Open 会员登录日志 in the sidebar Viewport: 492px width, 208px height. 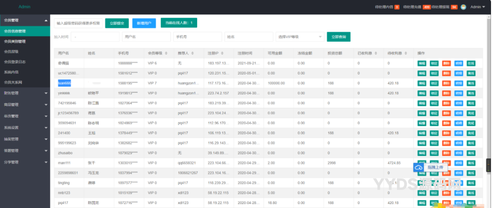[25, 62]
